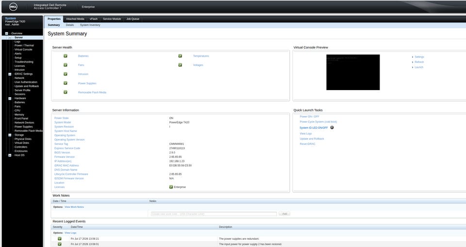This screenshot has width=466, height=247.
Task: Open Virtual Console Settings link
Action: coord(419,57)
